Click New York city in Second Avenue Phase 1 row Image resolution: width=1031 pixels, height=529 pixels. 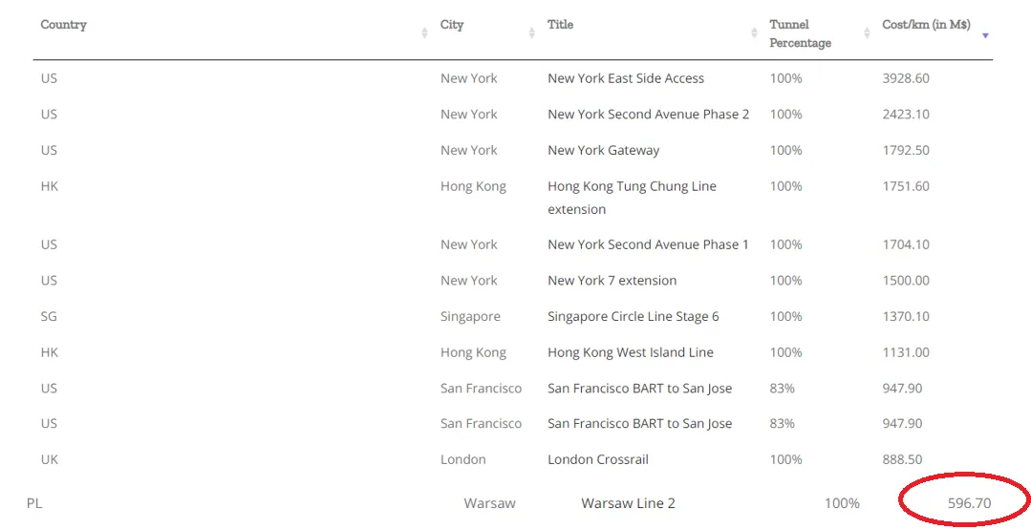pos(469,244)
